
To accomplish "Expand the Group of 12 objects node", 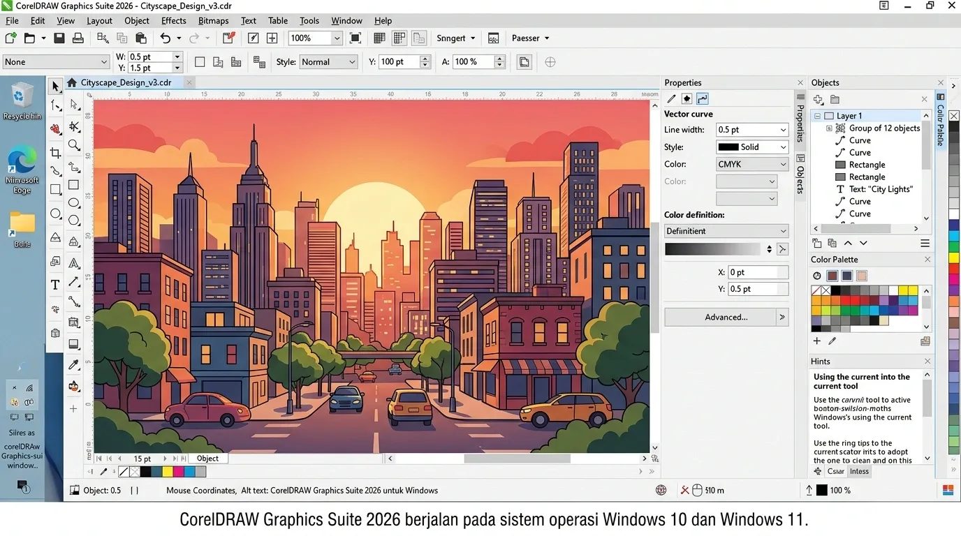I will (829, 128).
